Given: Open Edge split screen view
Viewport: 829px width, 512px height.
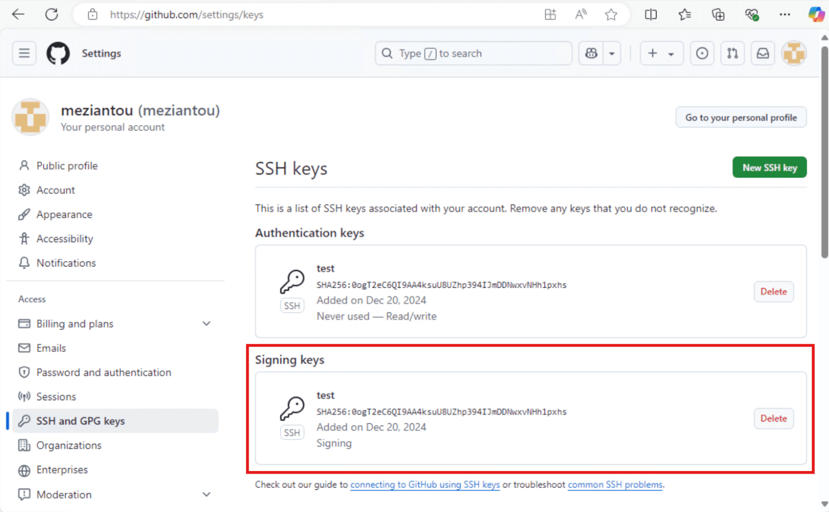Looking at the screenshot, I should pos(651,15).
